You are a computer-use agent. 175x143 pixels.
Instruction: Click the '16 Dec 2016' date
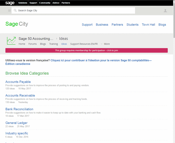tap(22, 137)
